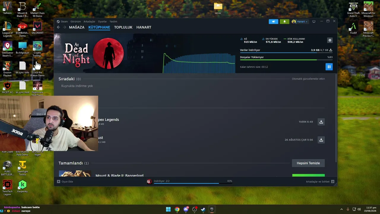
Task: Open download settings gear icon
Action: coord(330,40)
